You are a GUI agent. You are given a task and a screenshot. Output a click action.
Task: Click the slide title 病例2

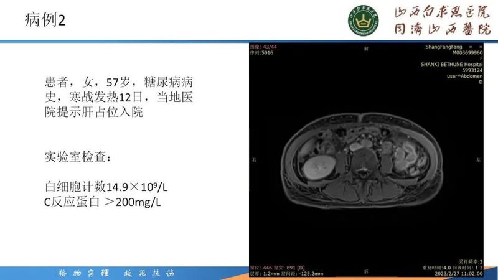(45, 20)
